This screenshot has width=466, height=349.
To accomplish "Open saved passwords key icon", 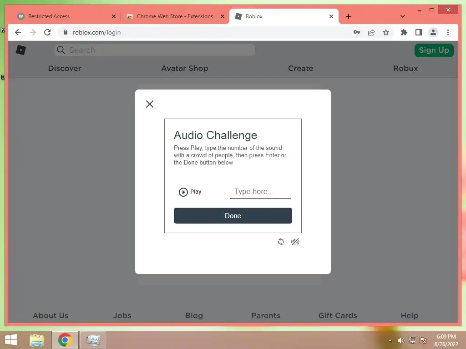I will 357,32.
